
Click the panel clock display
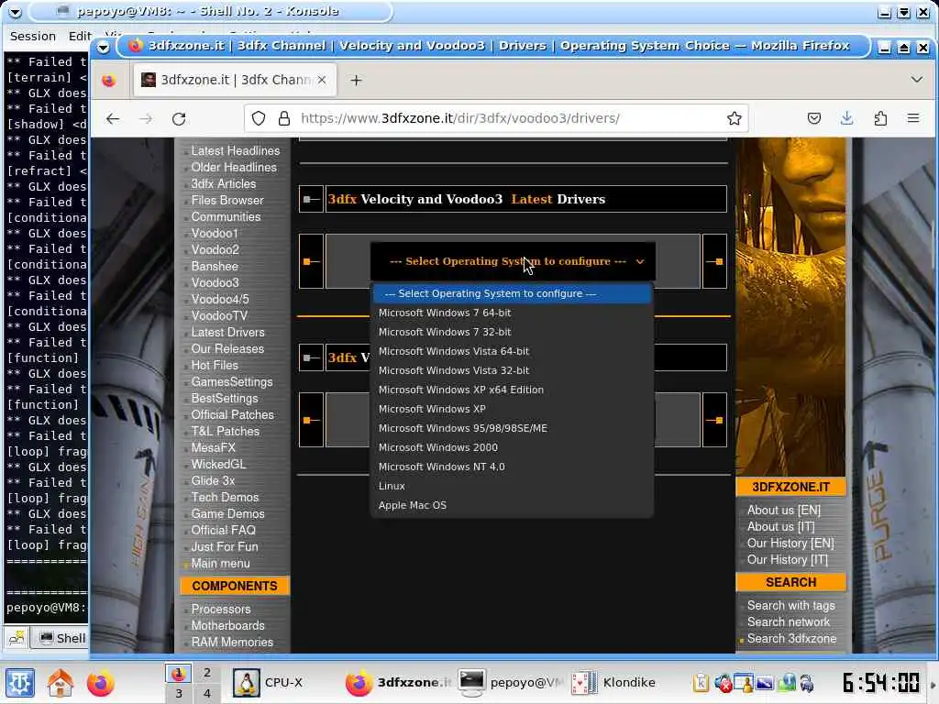tap(880, 682)
